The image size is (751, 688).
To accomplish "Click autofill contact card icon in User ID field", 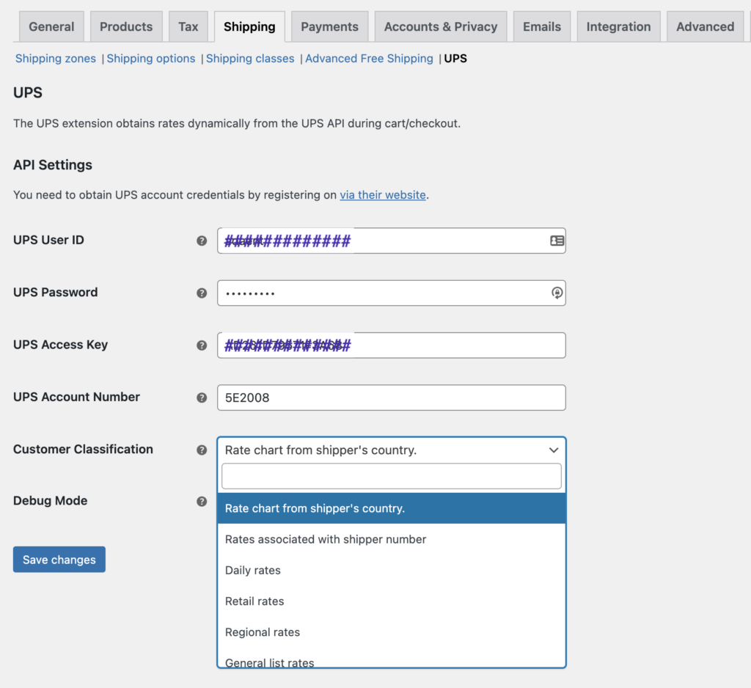I will [557, 241].
